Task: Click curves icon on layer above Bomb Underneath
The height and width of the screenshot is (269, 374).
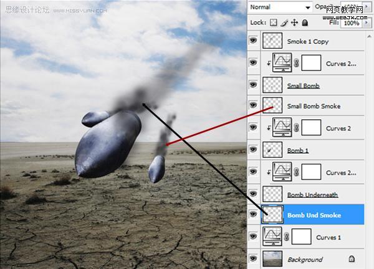Action: pyautogui.click(x=282, y=172)
